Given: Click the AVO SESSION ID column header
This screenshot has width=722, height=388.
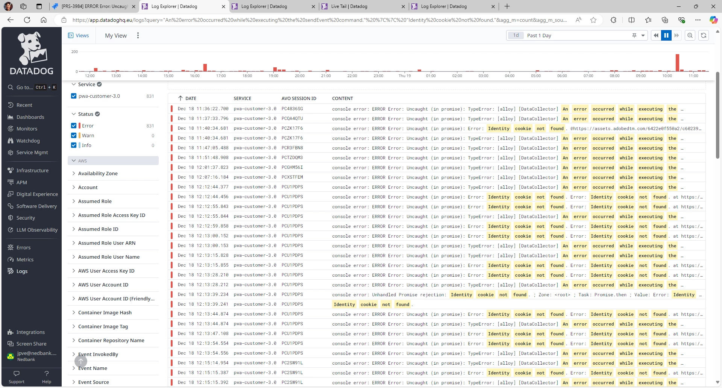Looking at the screenshot, I should (299, 99).
